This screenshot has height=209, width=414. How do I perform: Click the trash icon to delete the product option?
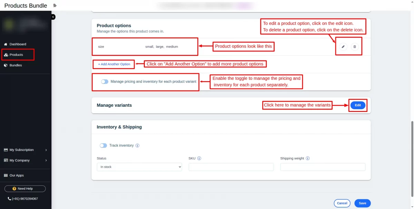point(355,46)
